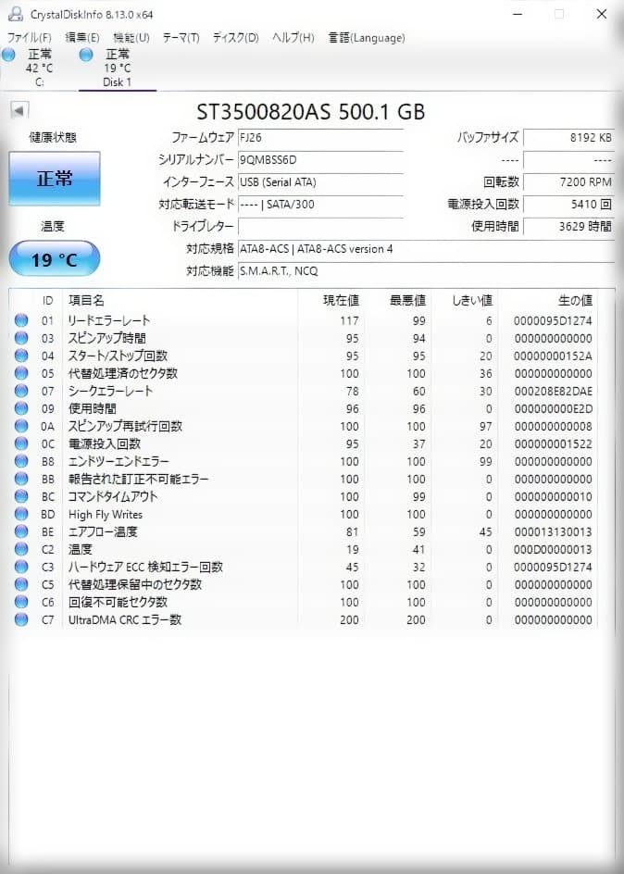Screen dimensions: 624x874
Task: Open the ファイル(F) menu
Action: pyautogui.click(x=29, y=38)
